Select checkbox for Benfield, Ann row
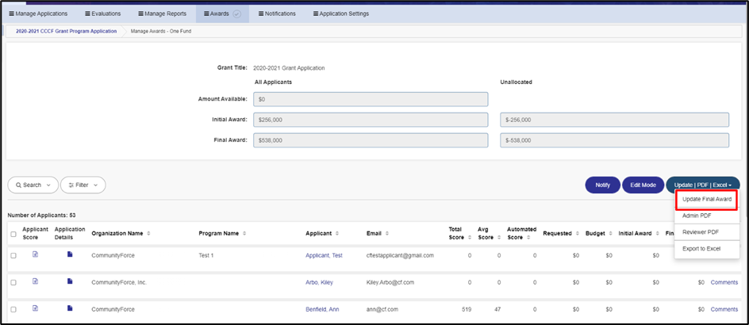The image size is (749, 325). click(13, 310)
